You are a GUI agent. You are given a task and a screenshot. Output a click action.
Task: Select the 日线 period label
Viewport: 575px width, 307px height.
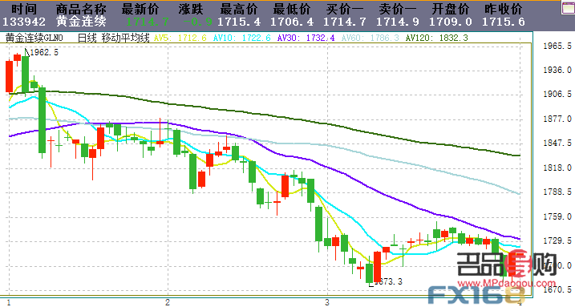[87, 38]
